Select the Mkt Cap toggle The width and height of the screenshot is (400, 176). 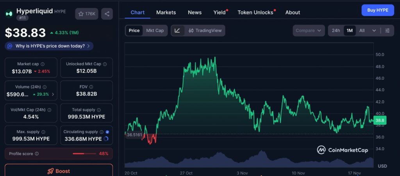click(x=155, y=30)
